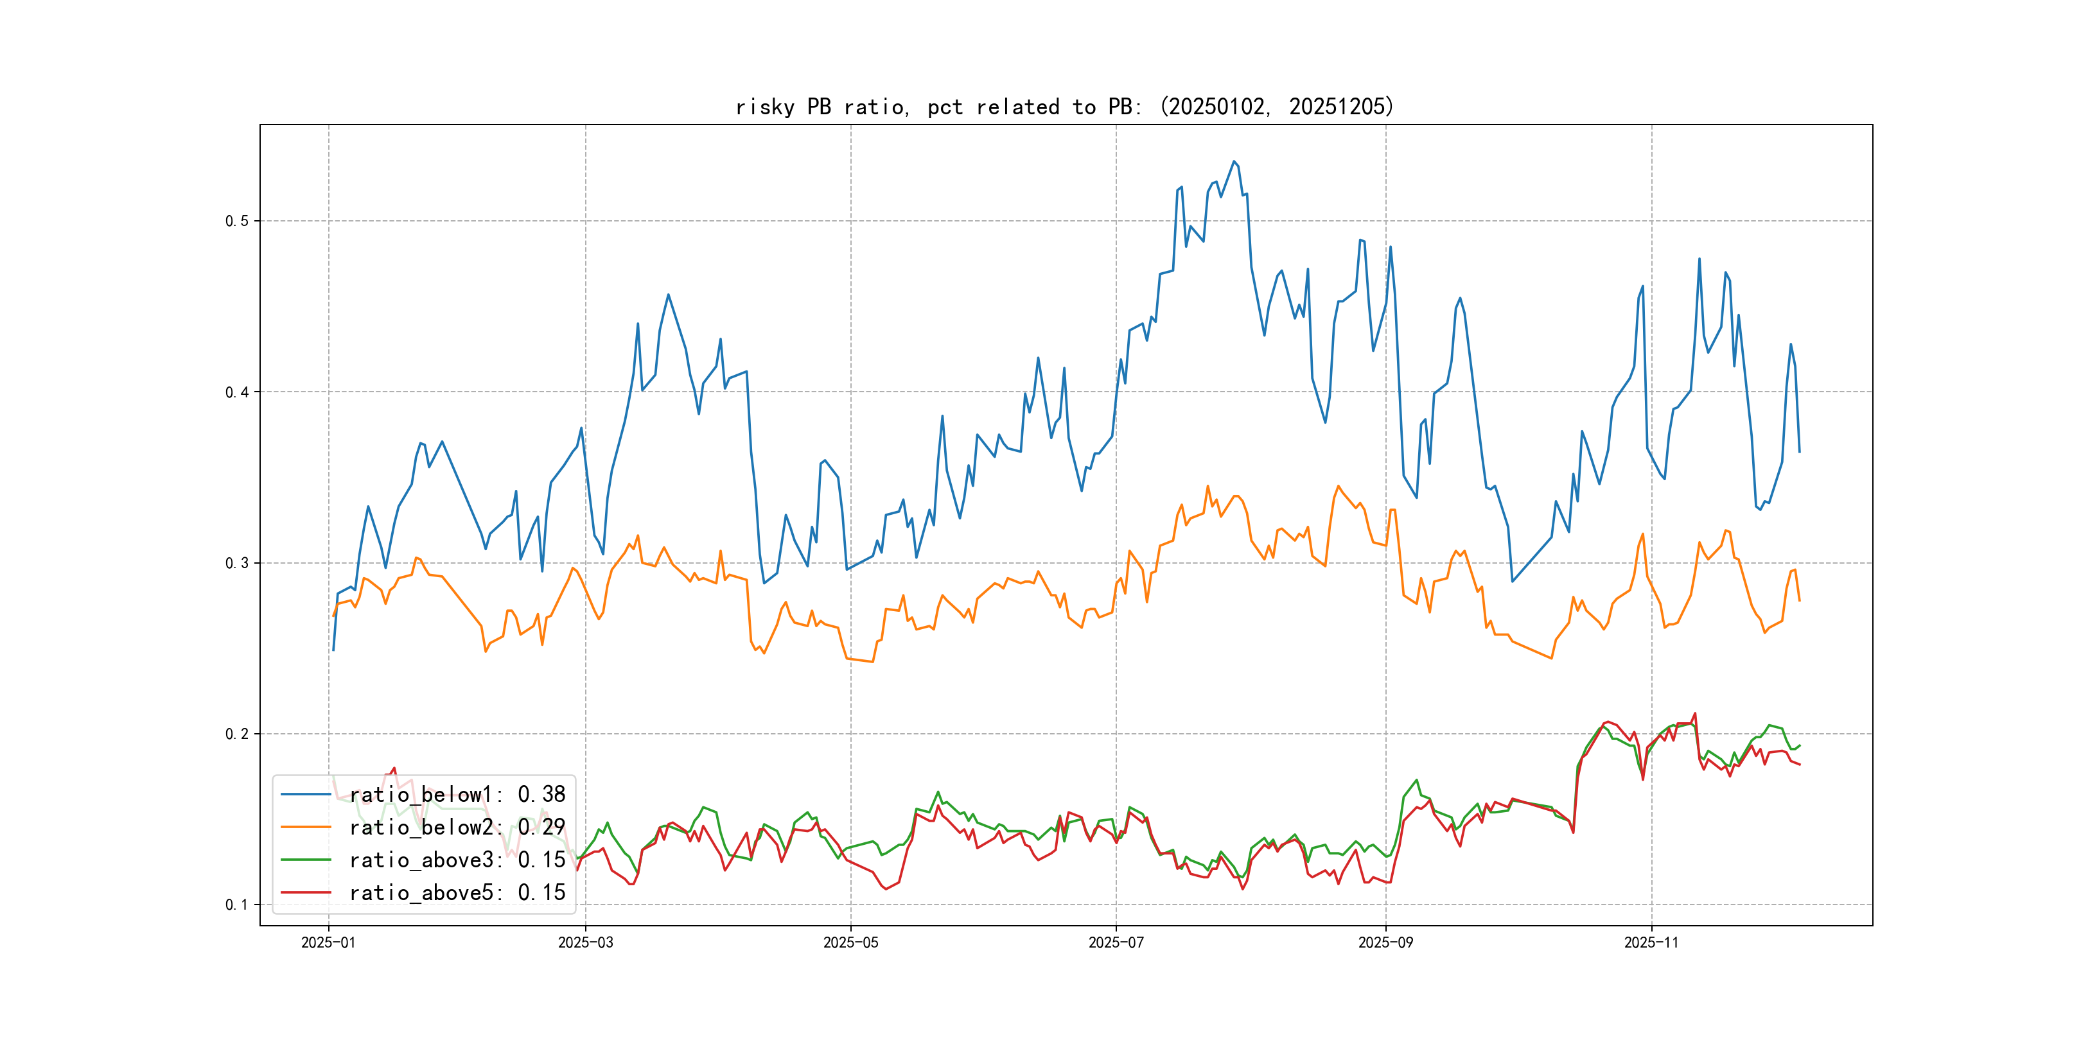This screenshot has width=2081, height=1040.
Task: Click the 2025-11 x-axis tick label
Action: pos(1651,942)
